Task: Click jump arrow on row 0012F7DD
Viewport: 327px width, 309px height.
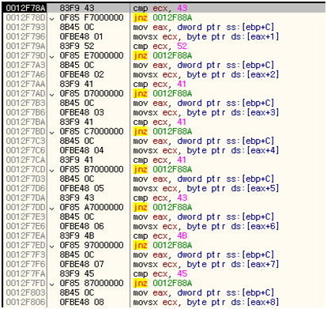Action: coord(52,208)
